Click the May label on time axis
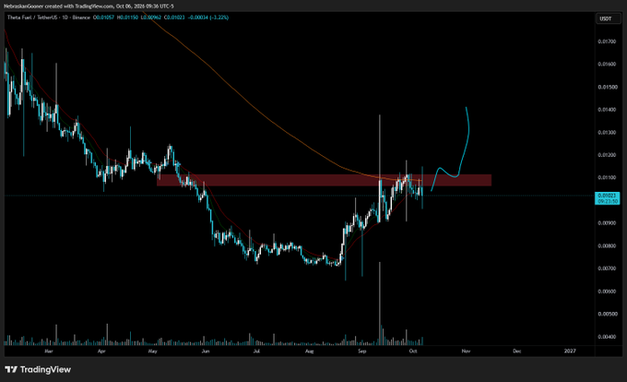Viewport: 627px width, 382px height. (153, 351)
